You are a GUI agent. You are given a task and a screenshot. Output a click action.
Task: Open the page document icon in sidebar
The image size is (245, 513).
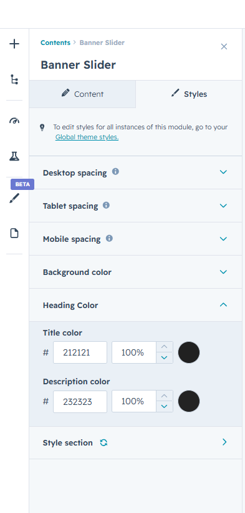pos(14,233)
